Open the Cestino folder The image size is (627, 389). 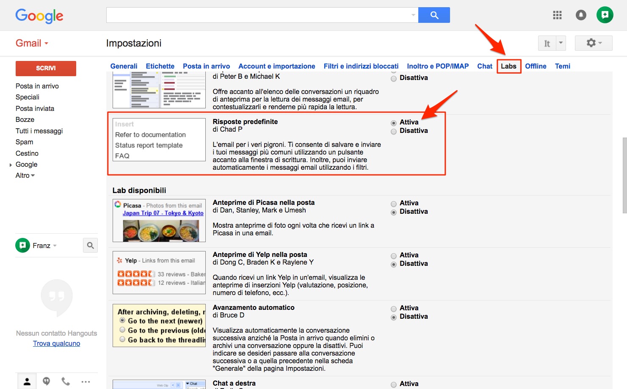(27, 153)
